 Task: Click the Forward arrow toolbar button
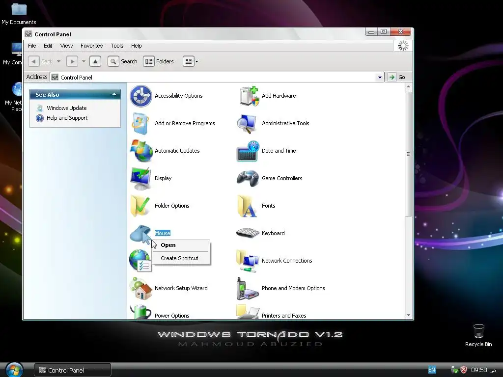pyautogui.click(x=72, y=61)
